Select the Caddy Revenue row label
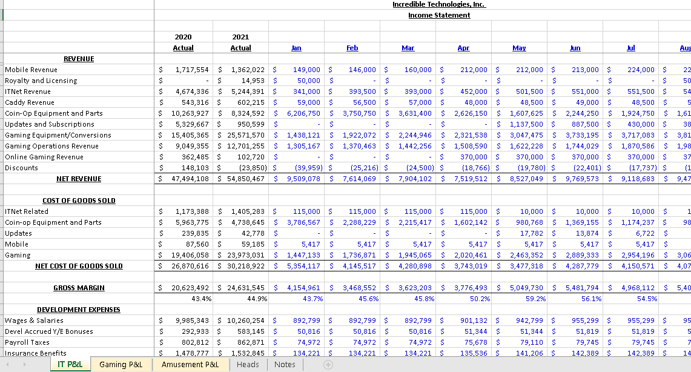 pos(30,102)
